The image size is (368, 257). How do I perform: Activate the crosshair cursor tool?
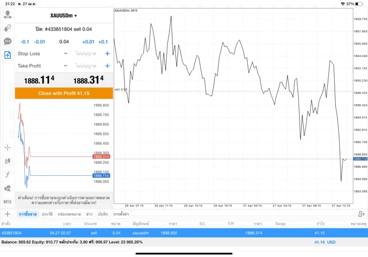(x=7, y=148)
